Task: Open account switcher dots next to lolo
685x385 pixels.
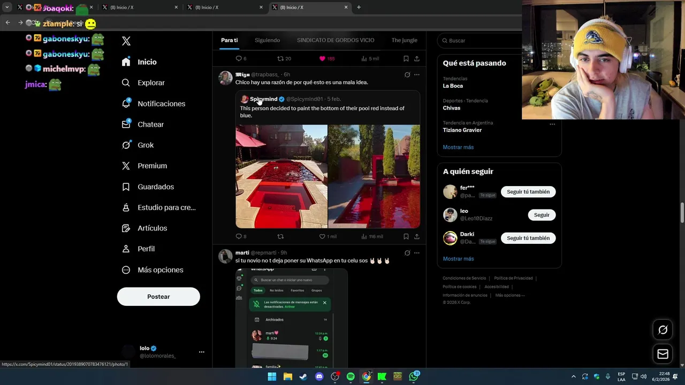Action: (x=202, y=352)
